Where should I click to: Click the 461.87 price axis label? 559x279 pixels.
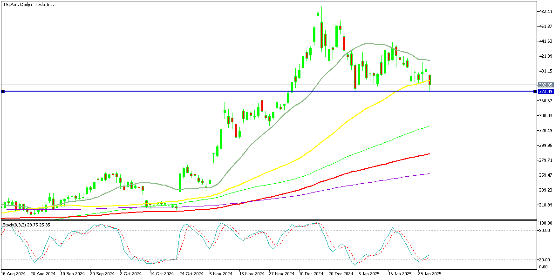point(545,26)
